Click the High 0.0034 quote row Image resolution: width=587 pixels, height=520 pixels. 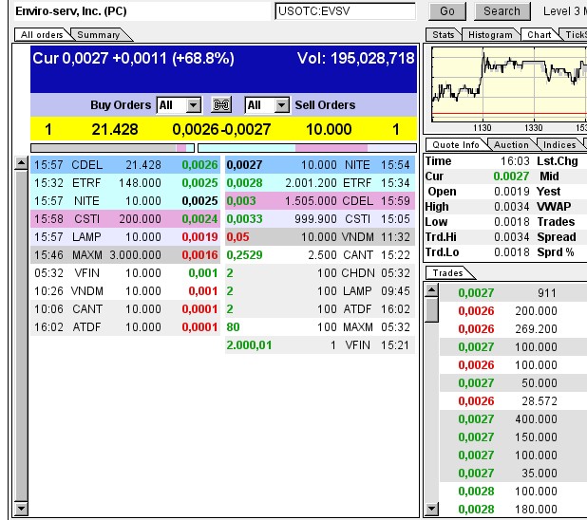[478, 207]
